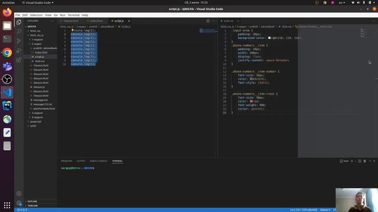Image resolution: width=378 pixels, height=212 pixels.
Task: Open Source Control view in activity bar
Action: click(19, 41)
